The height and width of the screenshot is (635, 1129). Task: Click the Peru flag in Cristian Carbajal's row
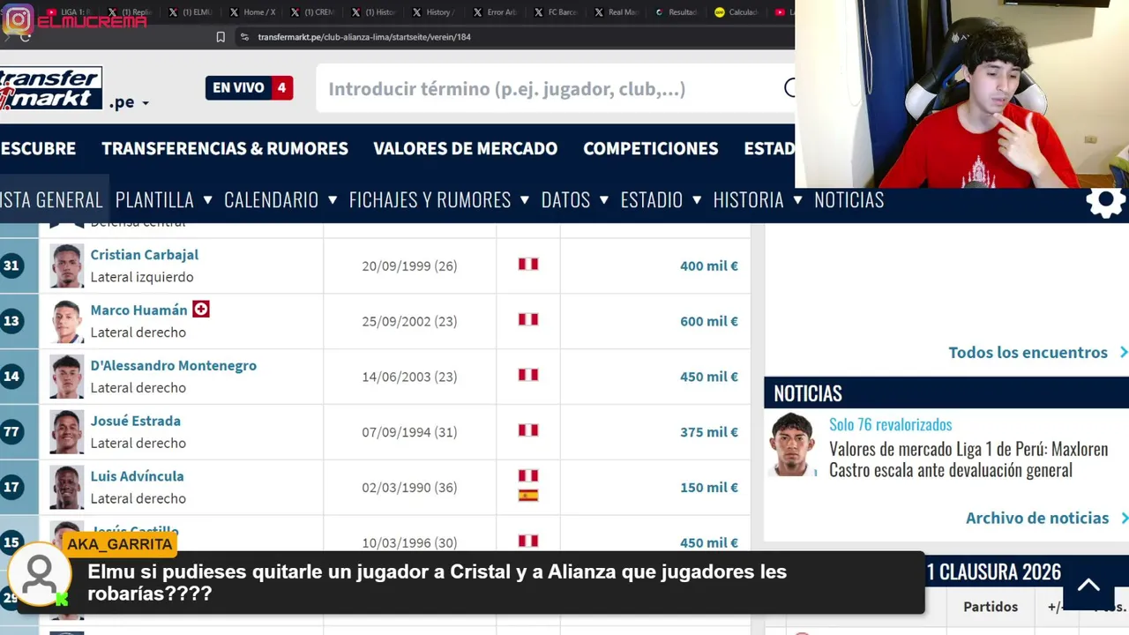click(528, 265)
